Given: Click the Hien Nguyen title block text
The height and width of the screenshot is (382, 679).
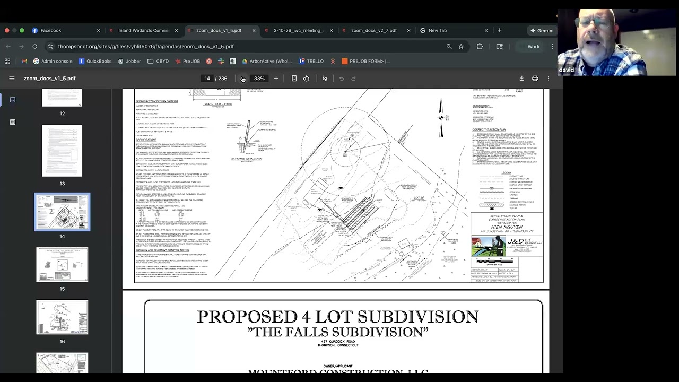Looking at the screenshot, I should [x=507, y=227].
